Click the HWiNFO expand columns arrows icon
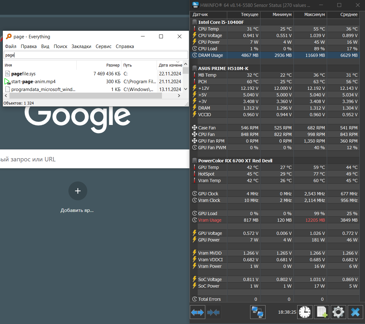The image size is (365, 324). 197,312
